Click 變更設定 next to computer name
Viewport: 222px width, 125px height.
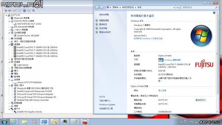(x=202, y=100)
